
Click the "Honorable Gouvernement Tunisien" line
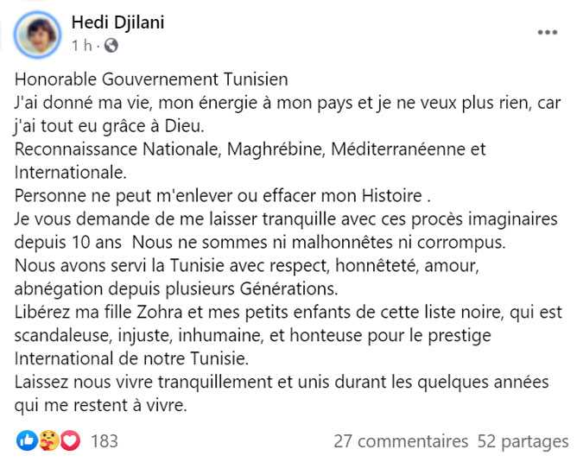(151, 79)
